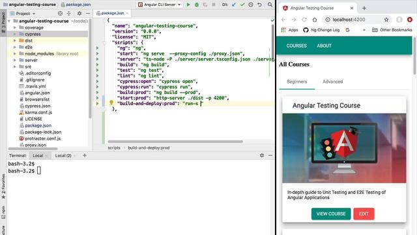The width and height of the screenshot is (417, 235).
Task: Open Project panel settings gear
Action: pyautogui.click(x=79, y=13)
